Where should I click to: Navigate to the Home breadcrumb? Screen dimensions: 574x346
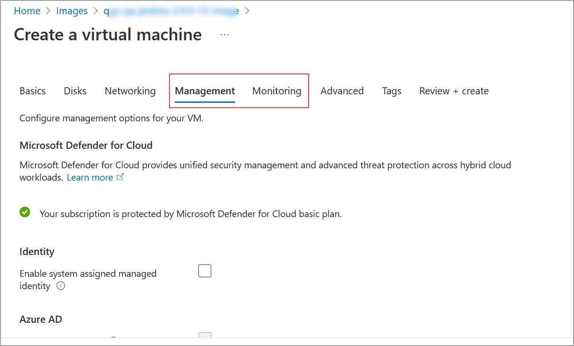point(27,10)
